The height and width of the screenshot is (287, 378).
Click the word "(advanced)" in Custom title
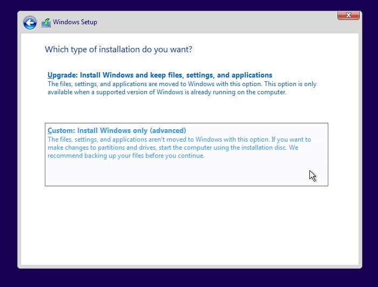point(167,130)
